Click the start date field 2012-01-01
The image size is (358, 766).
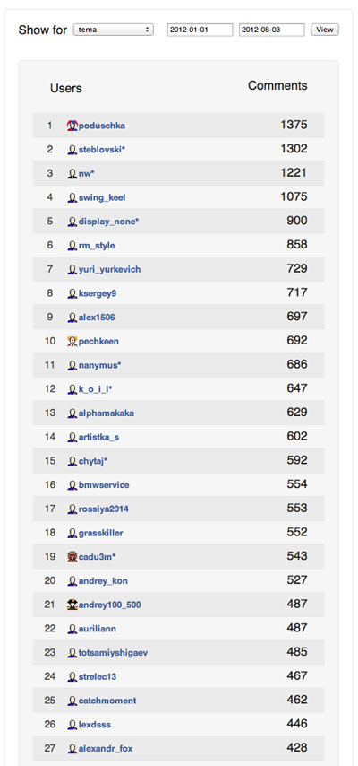point(200,30)
